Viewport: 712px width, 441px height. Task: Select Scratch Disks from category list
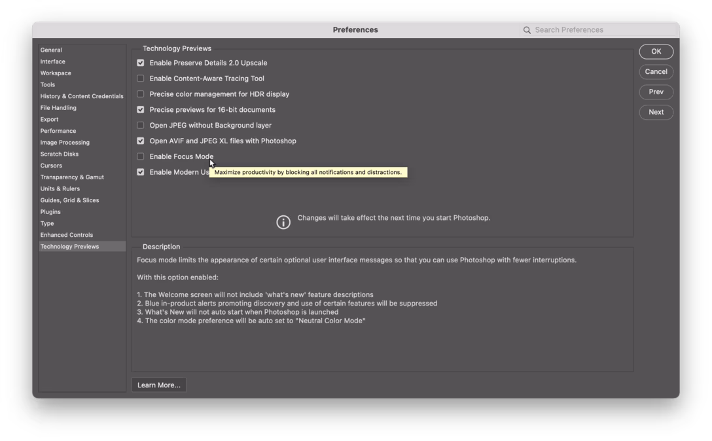(60, 154)
